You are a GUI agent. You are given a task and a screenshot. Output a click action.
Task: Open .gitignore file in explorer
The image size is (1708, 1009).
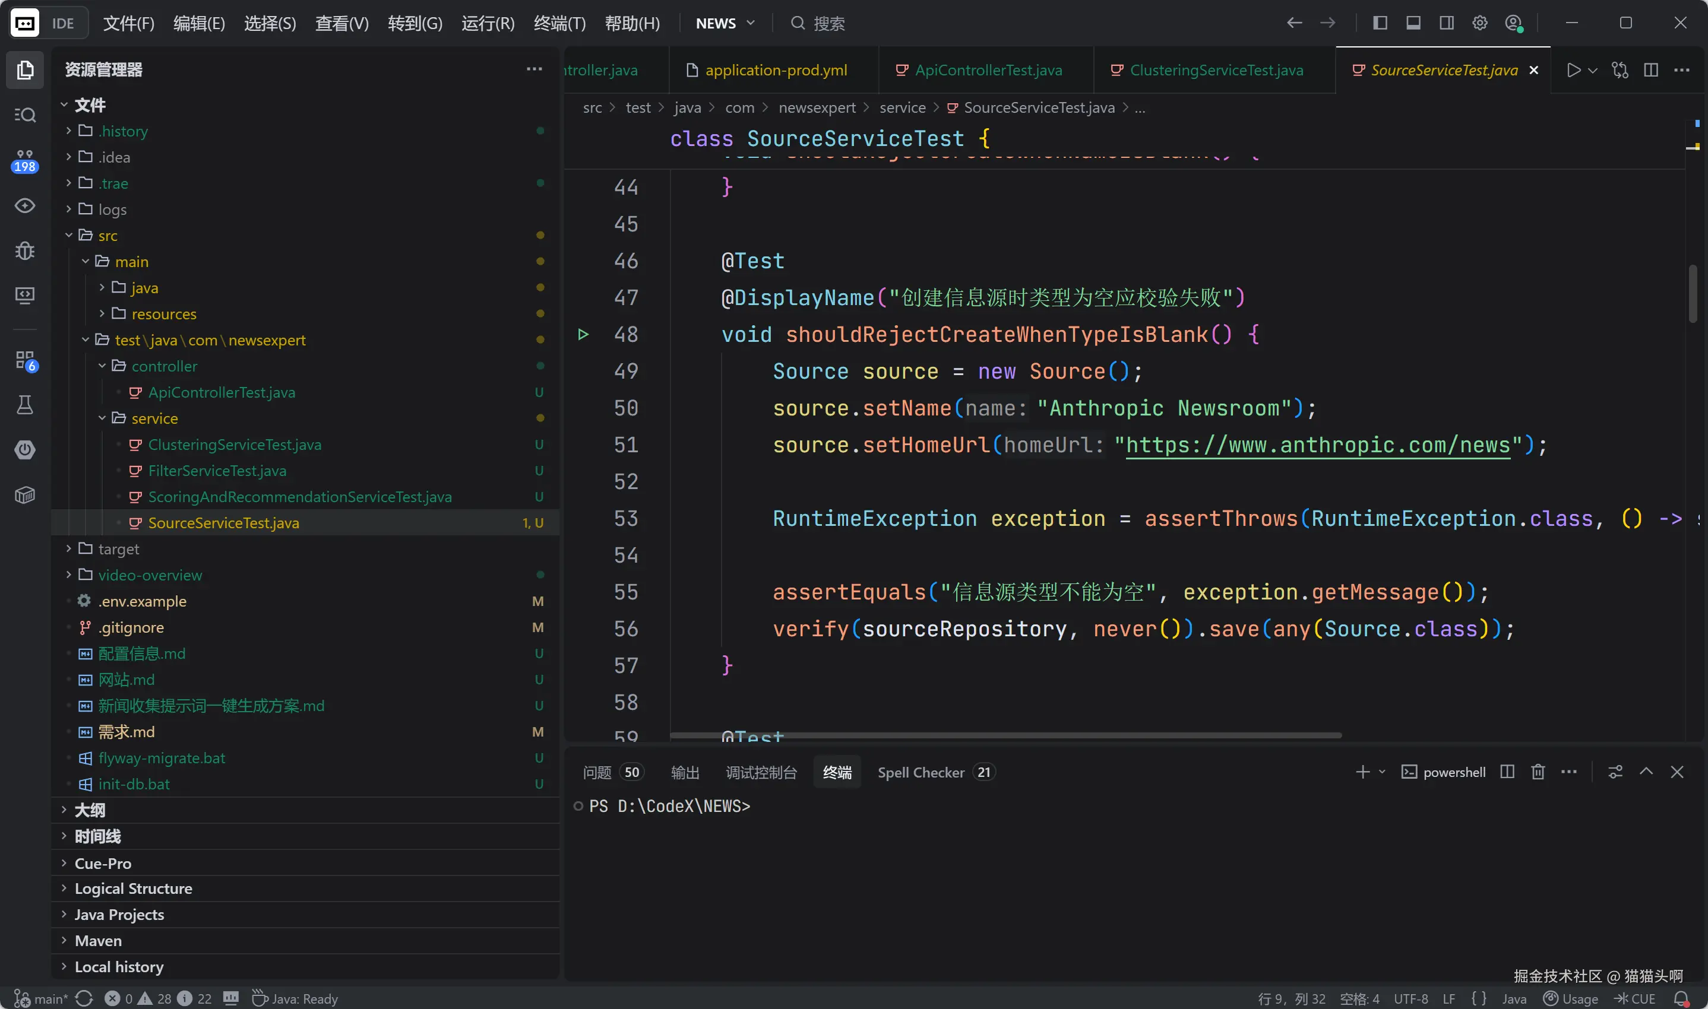coord(131,627)
